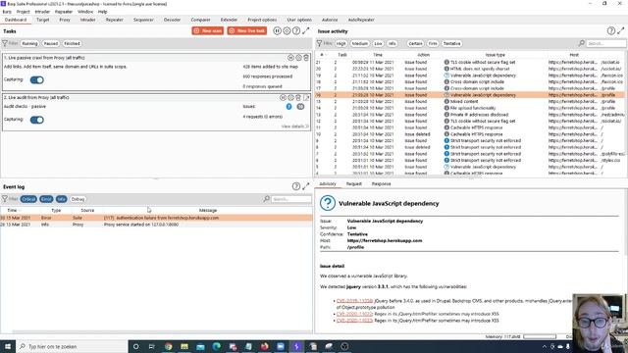
Task: Switch to the Intruder tab
Action: pyautogui.click(x=87, y=20)
